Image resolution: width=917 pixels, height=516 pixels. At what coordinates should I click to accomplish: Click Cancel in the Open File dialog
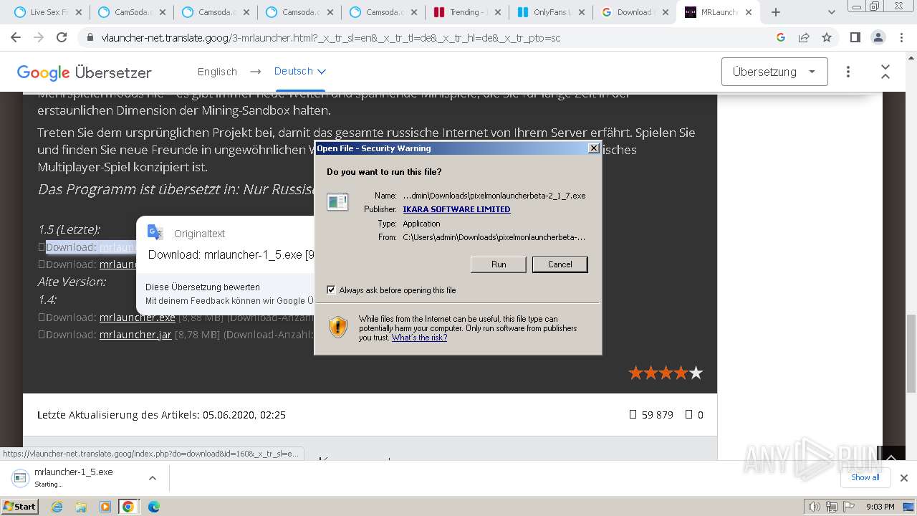click(x=560, y=264)
